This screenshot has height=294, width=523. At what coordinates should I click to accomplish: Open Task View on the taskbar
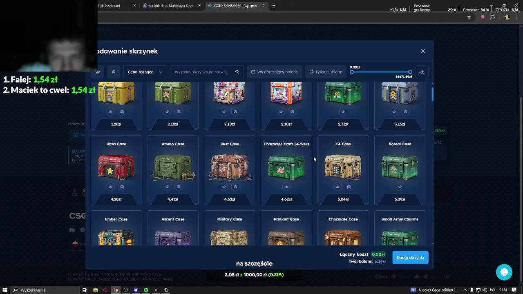85,290
